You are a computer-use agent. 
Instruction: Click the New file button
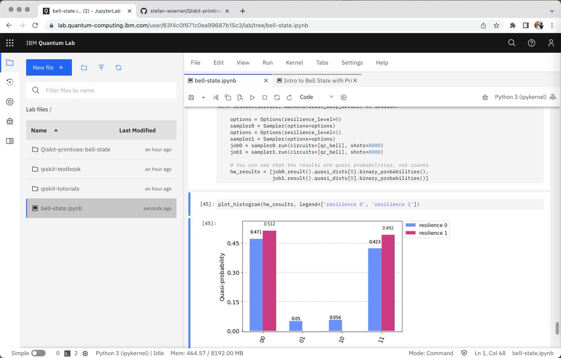(x=49, y=67)
